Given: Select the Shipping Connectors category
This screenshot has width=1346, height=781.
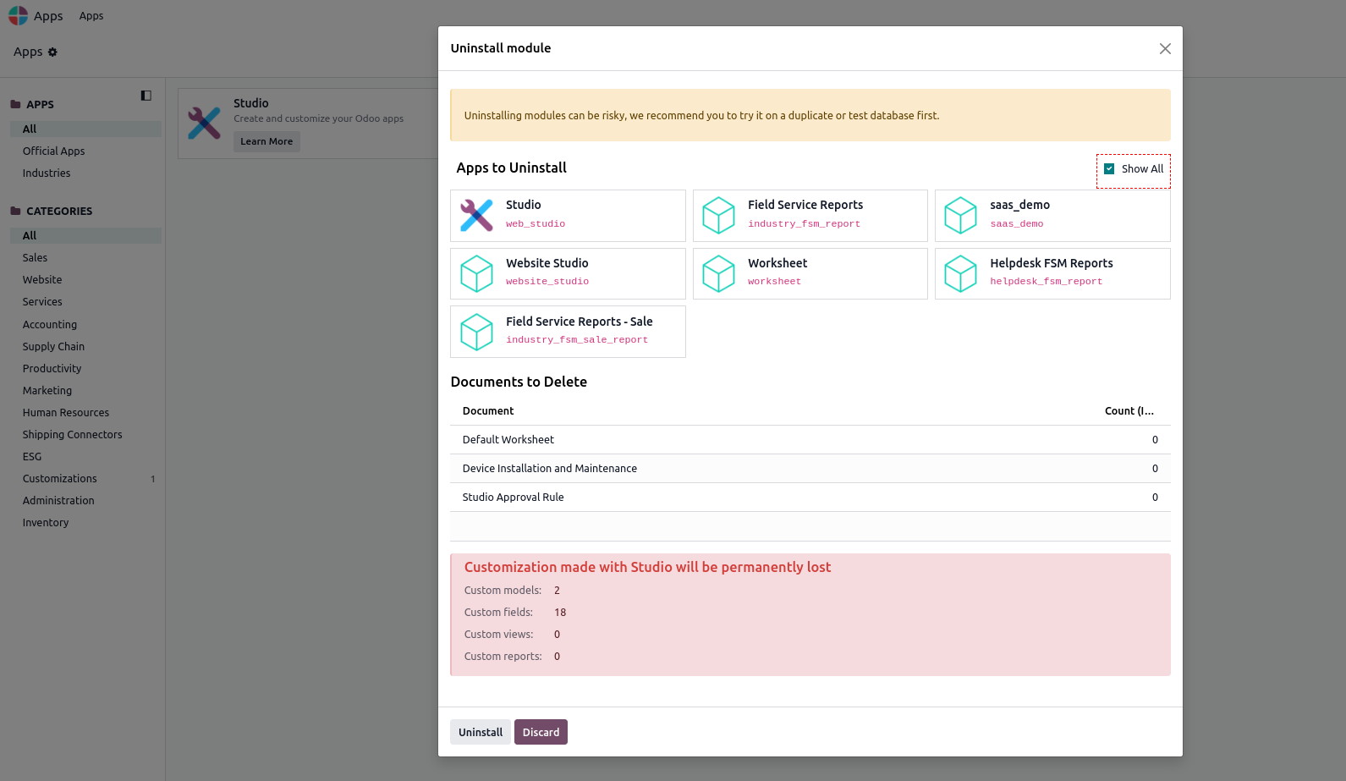Looking at the screenshot, I should pyautogui.click(x=85, y=434).
